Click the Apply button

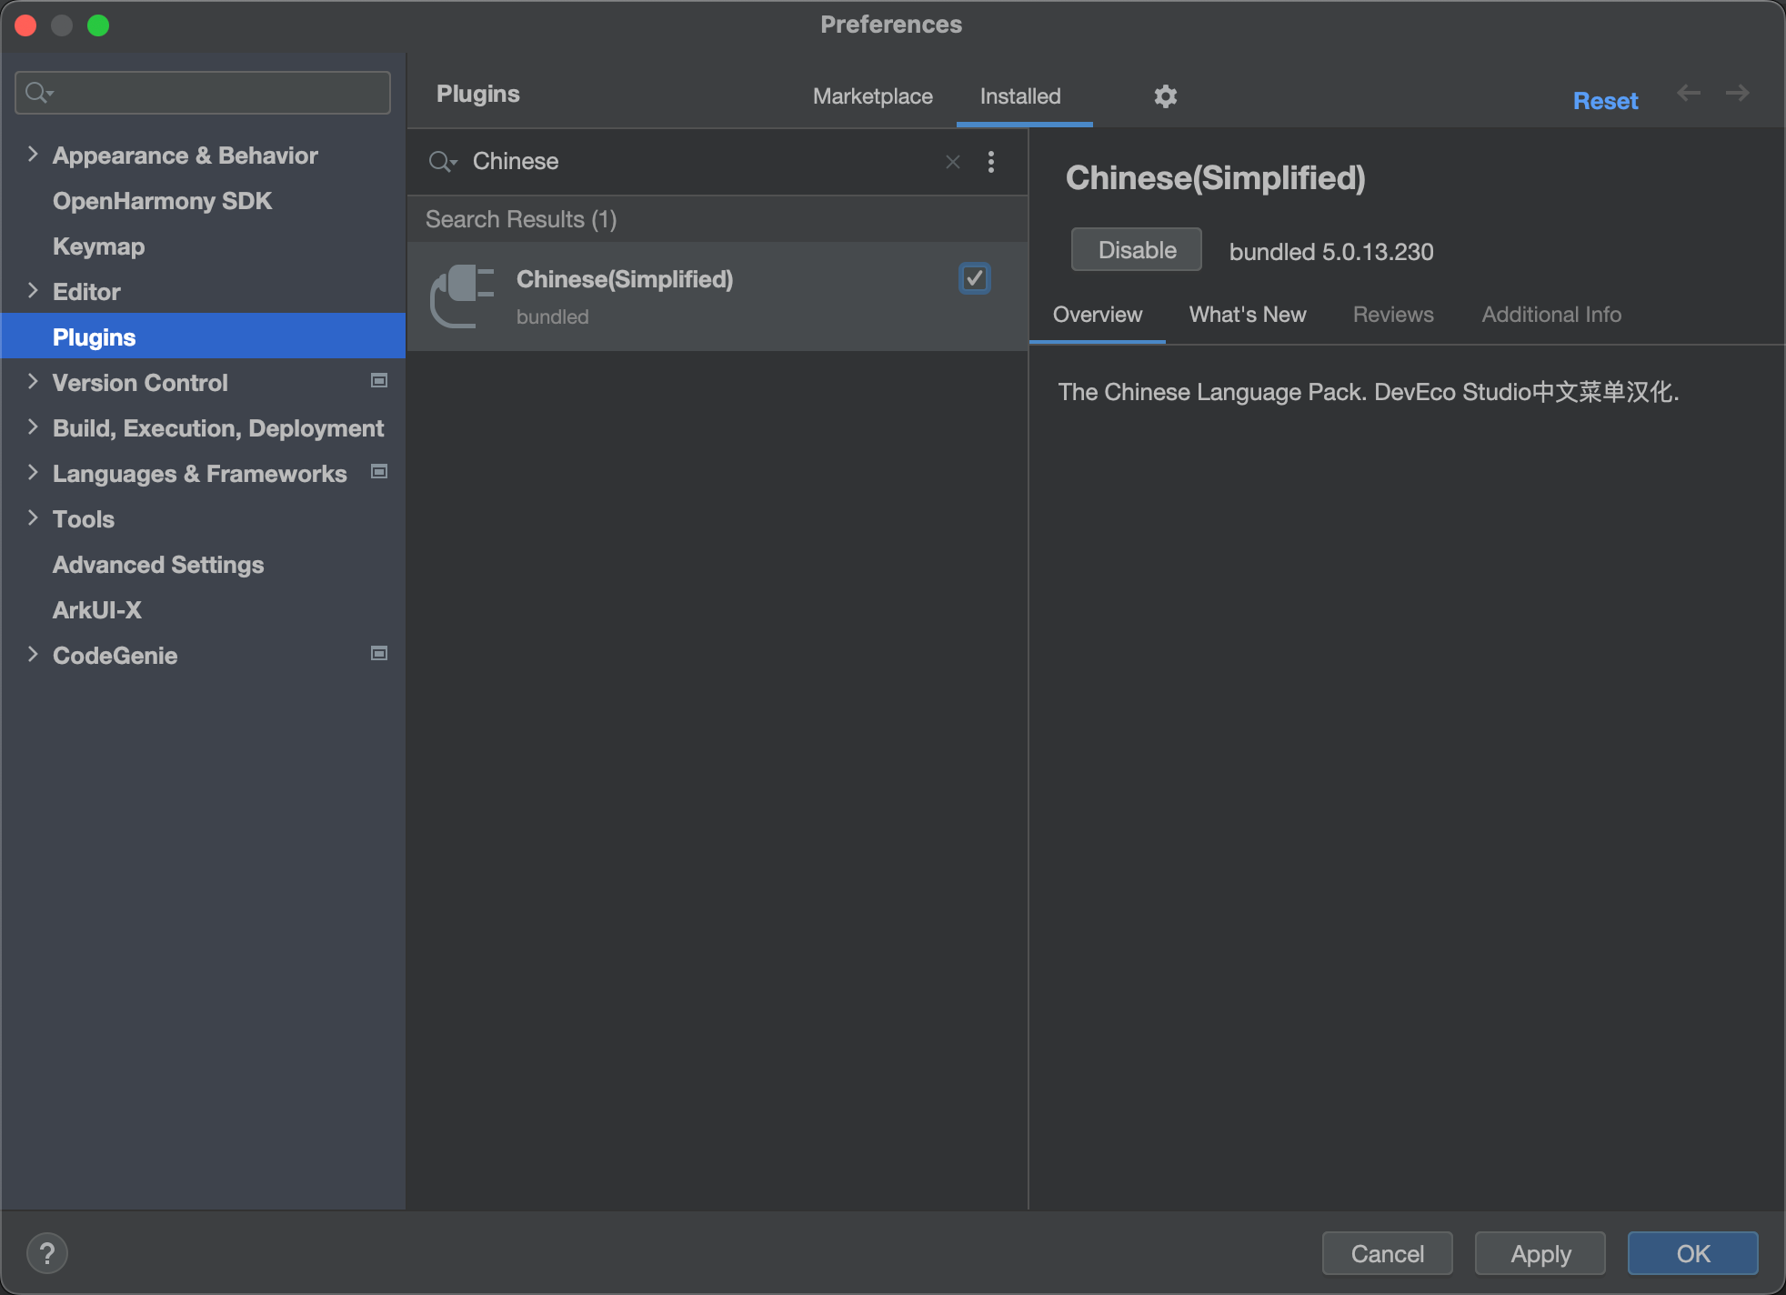1540,1253
